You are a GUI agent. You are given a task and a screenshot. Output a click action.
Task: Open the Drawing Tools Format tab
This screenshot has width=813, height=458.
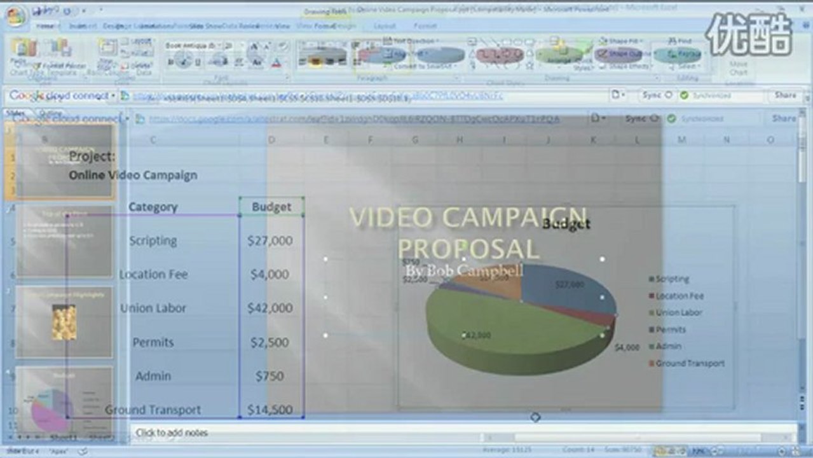pyautogui.click(x=325, y=26)
